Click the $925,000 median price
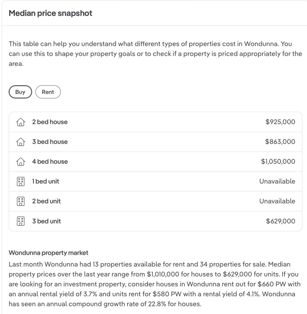This screenshot has width=307, height=314. coord(280,122)
